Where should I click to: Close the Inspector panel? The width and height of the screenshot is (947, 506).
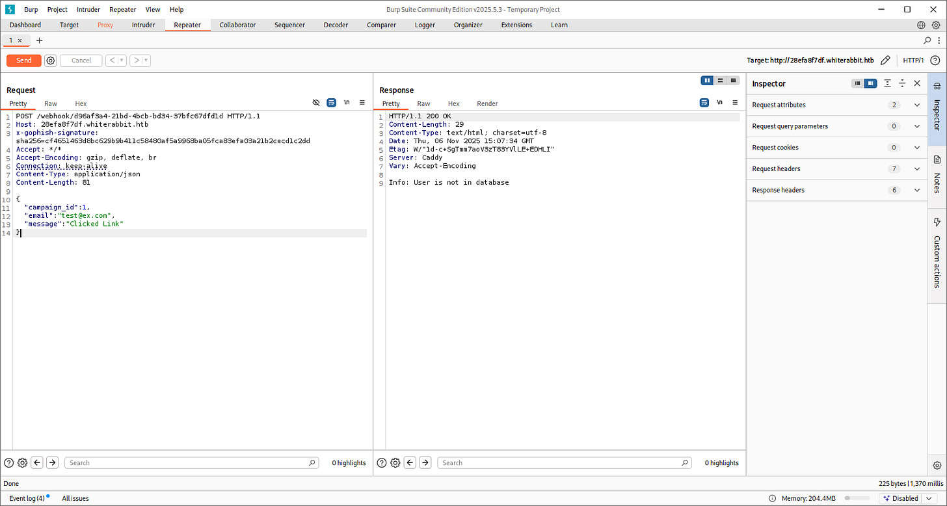(917, 83)
